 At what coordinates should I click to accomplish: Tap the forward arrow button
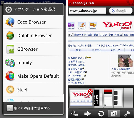[x=88, y=114]
